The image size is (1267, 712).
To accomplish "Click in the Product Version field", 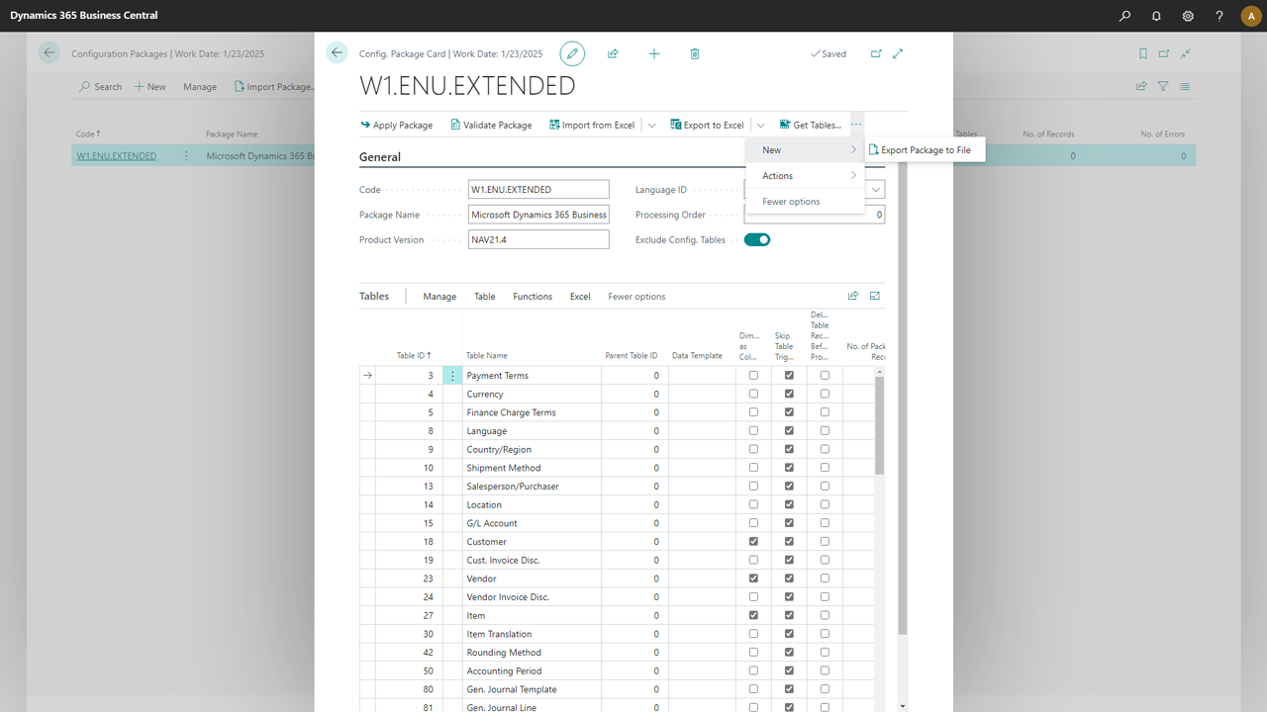I will click(538, 239).
